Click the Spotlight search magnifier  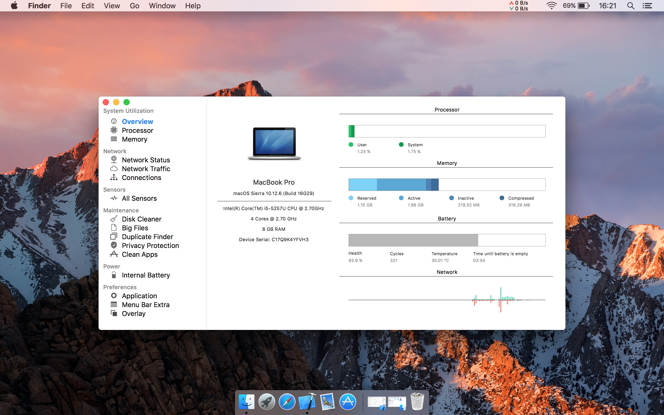[631, 6]
